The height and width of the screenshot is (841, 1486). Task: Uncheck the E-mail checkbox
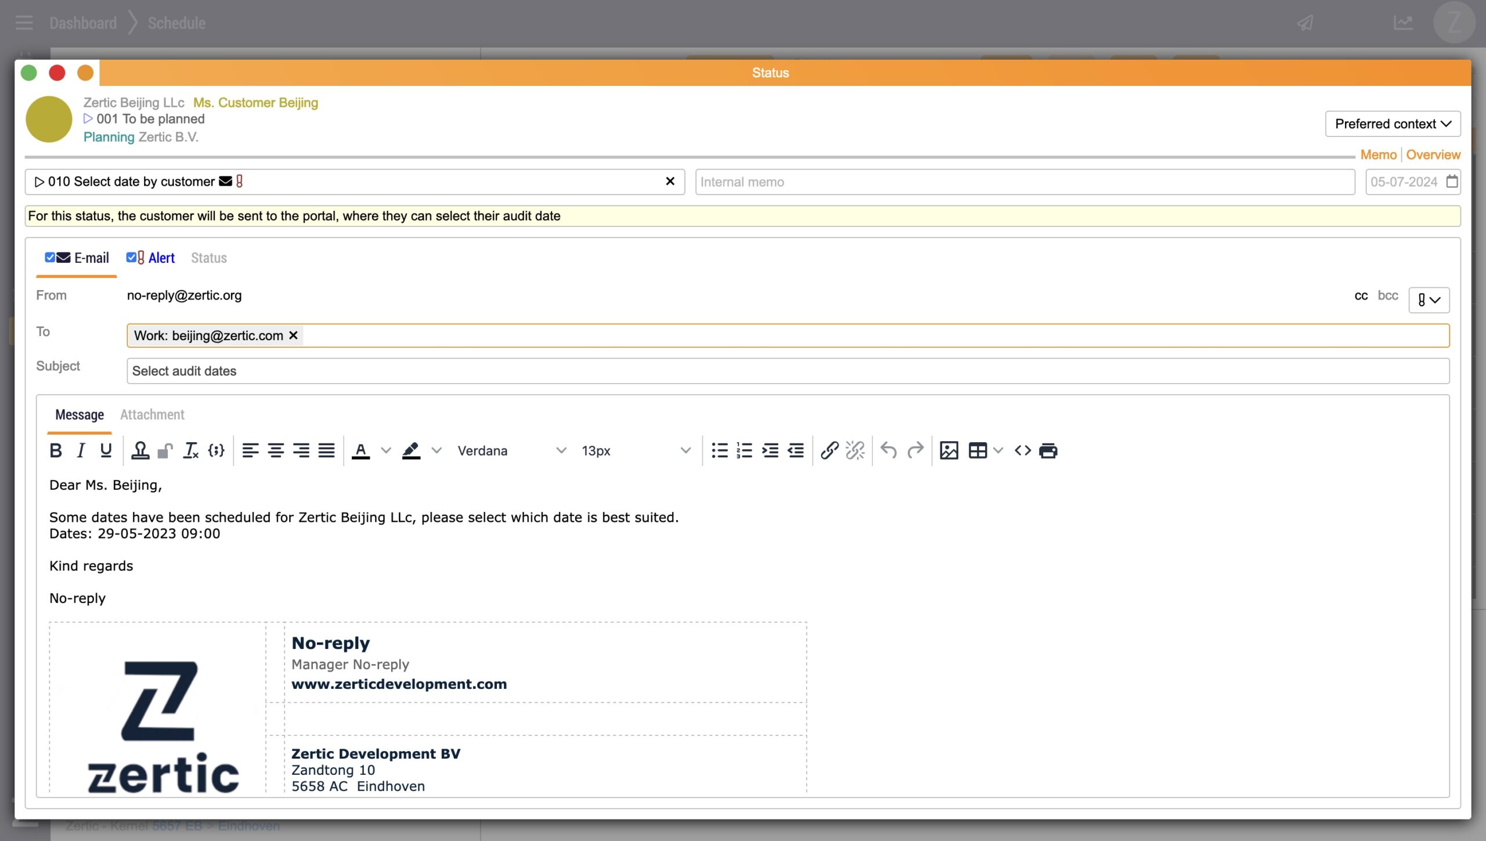click(50, 257)
